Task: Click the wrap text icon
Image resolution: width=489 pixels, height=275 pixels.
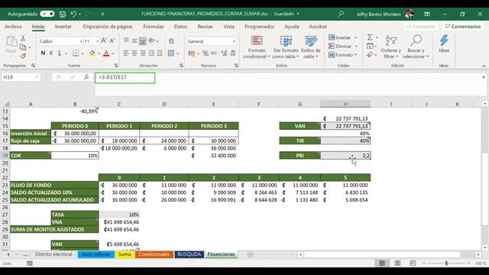Action: click(171, 41)
